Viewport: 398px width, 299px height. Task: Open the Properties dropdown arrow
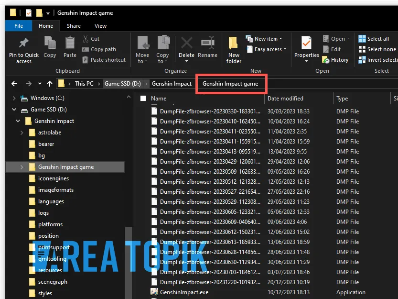[306, 61]
